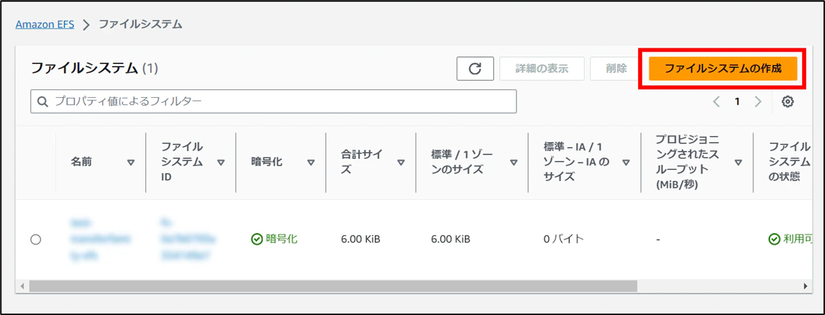The height and width of the screenshot is (315, 825).
Task: Click the scrollbar right arrow
Action: [x=805, y=286]
